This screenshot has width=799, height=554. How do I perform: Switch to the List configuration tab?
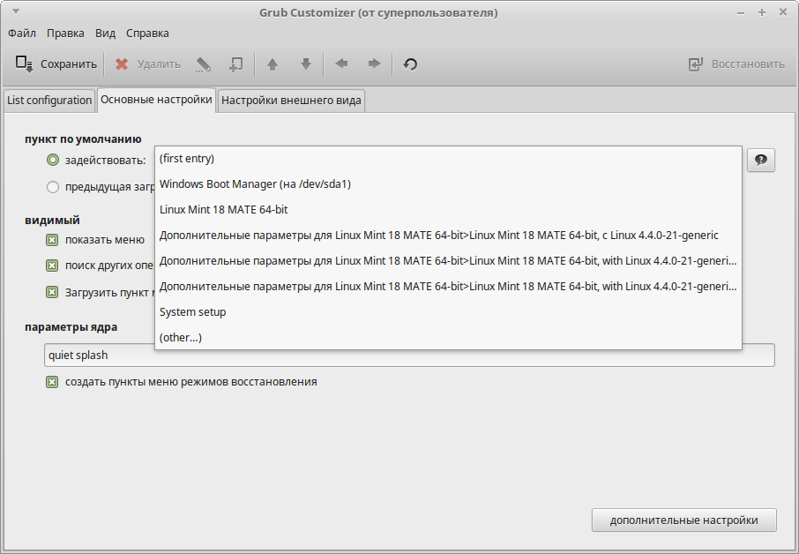coord(49,101)
